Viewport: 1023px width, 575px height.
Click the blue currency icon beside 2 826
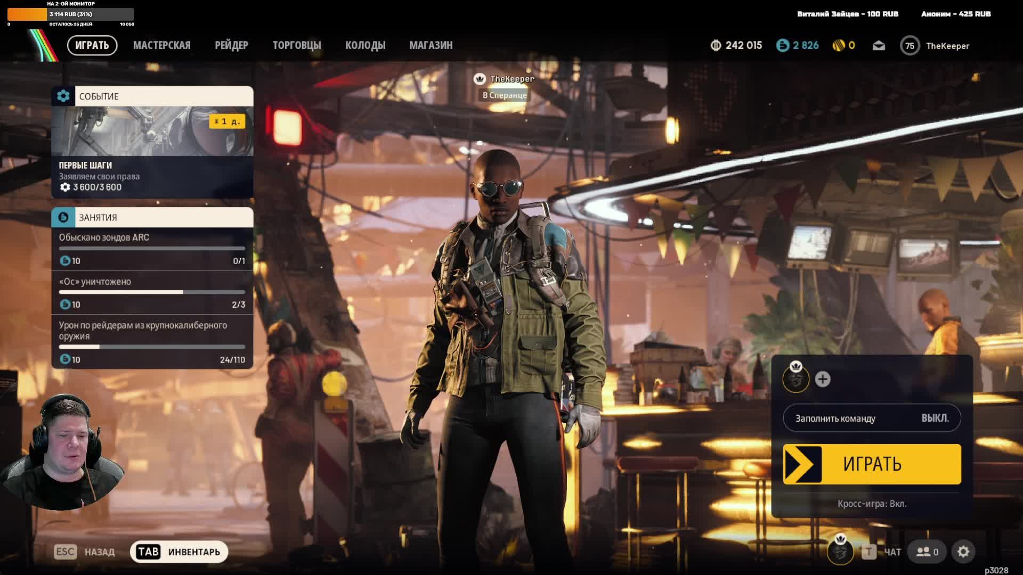pyautogui.click(x=782, y=46)
